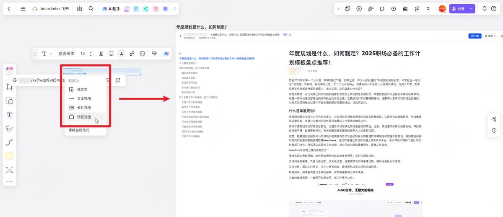Click the unlink icon in the link bar

(118, 80)
